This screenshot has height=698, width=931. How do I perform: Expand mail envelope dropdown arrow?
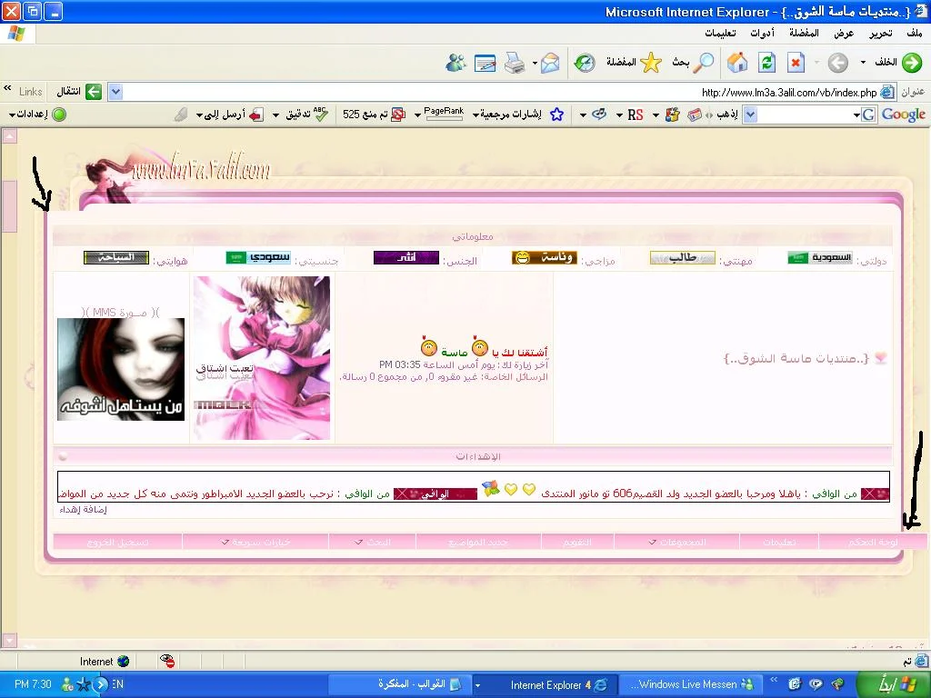(535, 63)
